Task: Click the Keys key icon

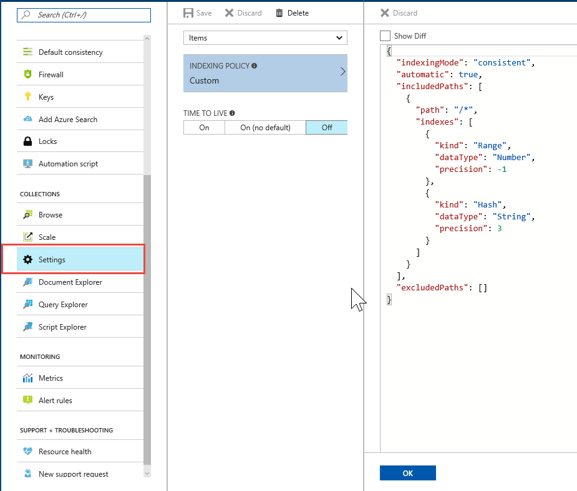Action: (x=27, y=97)
